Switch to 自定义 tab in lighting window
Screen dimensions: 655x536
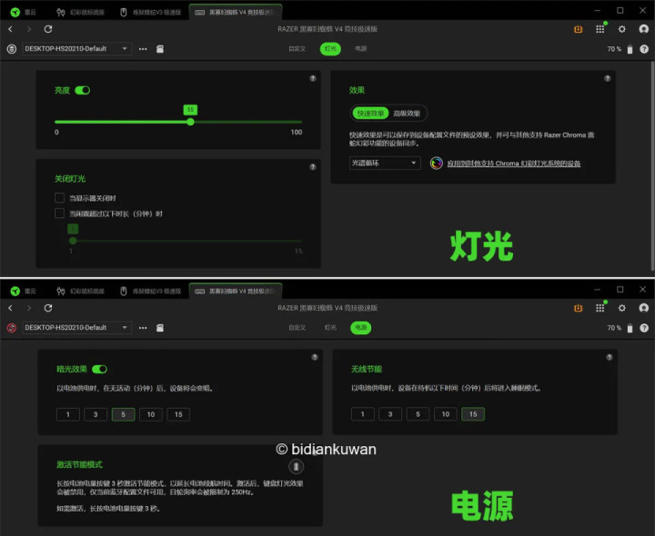coord(297,49)
